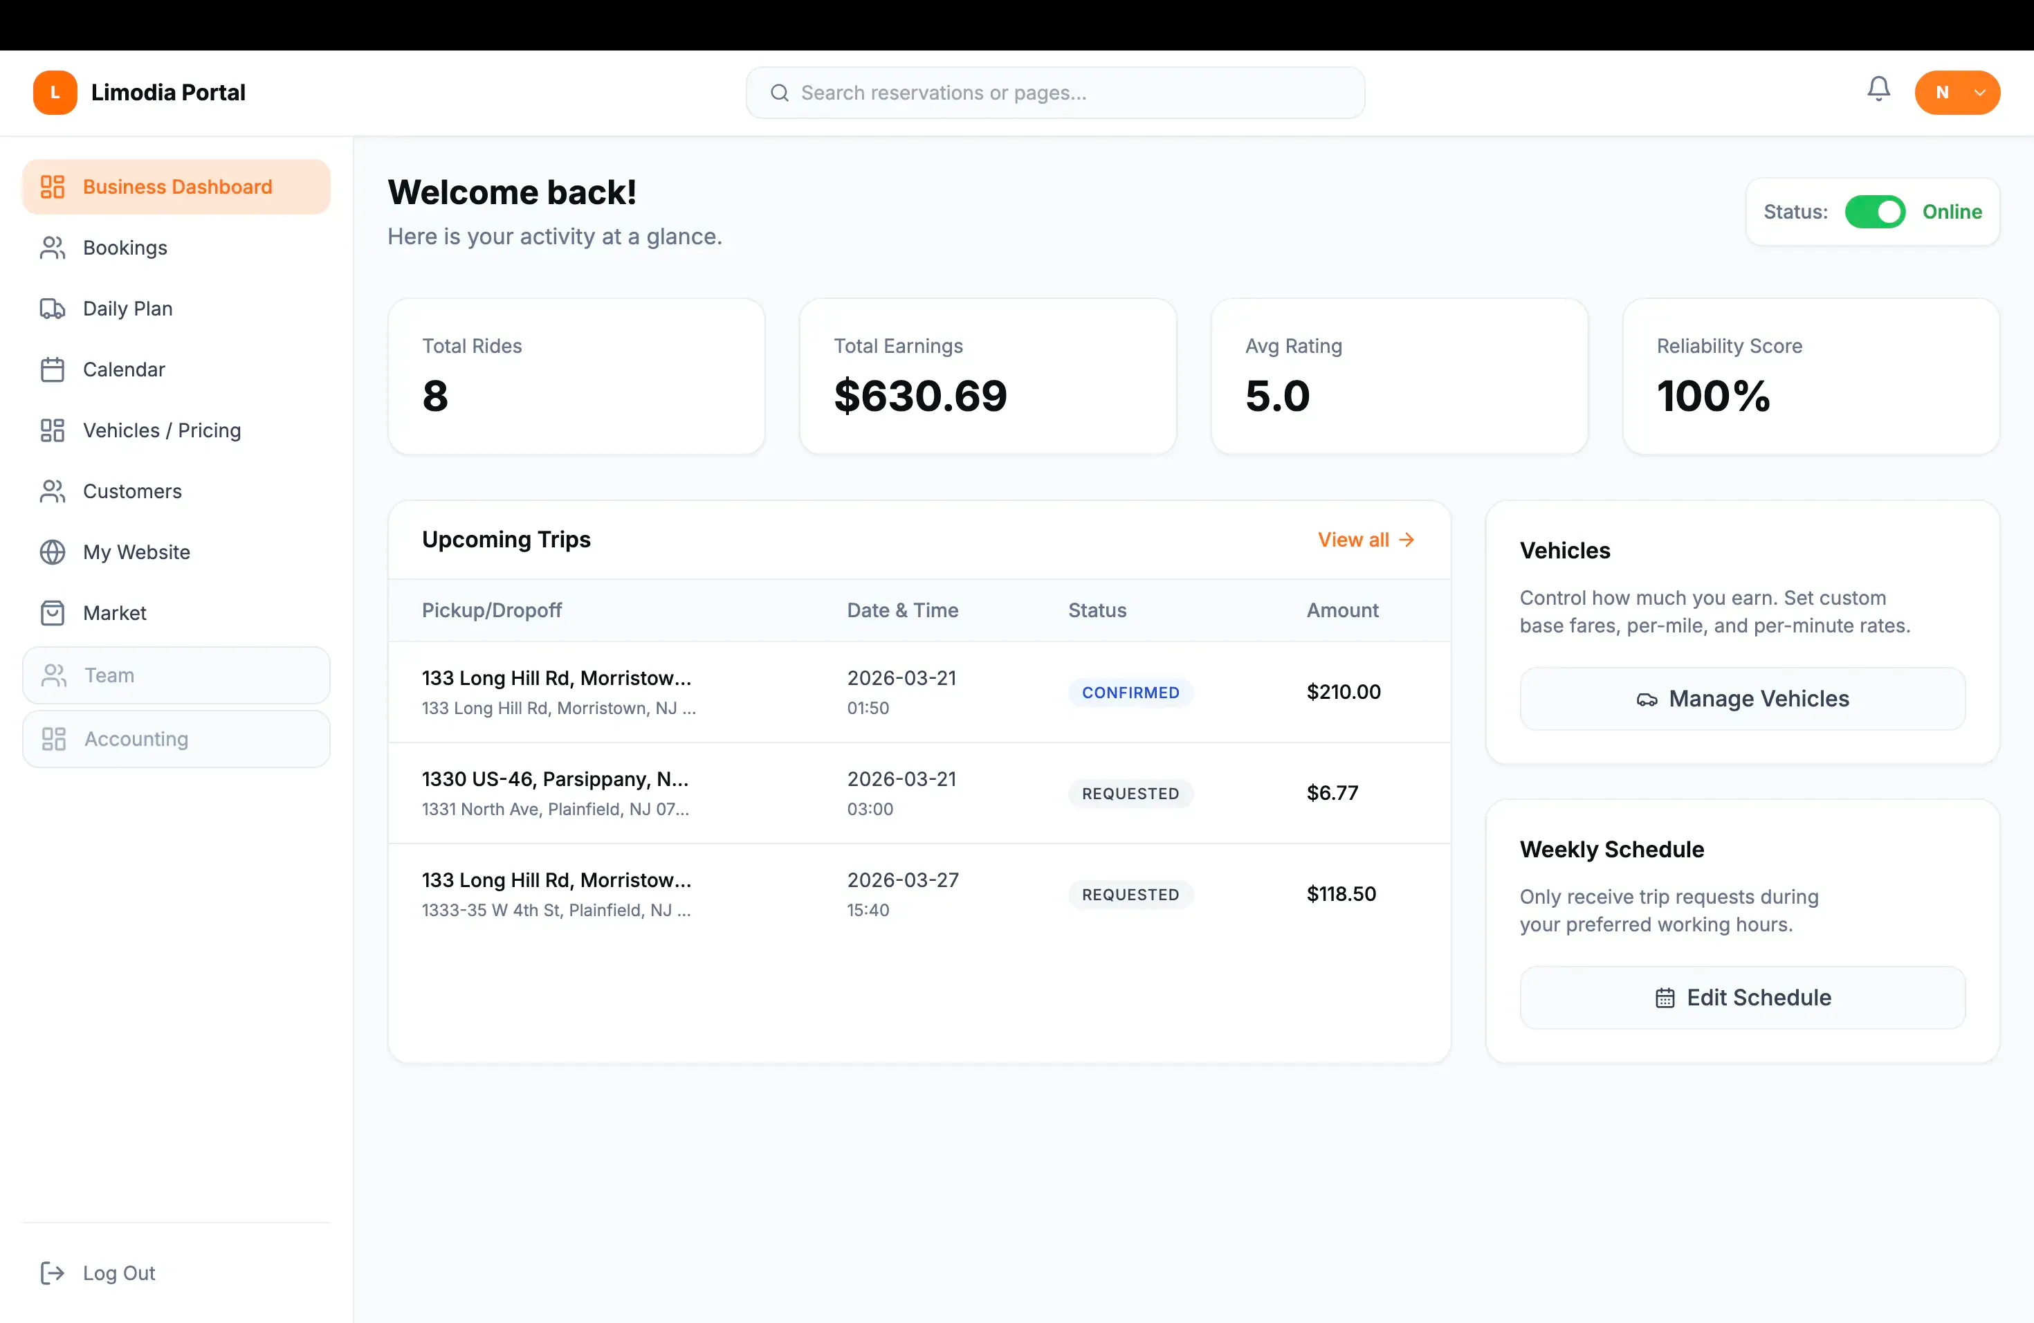
Task: Click the Market shopping bag icon
Action: click(x=52, y=613)
